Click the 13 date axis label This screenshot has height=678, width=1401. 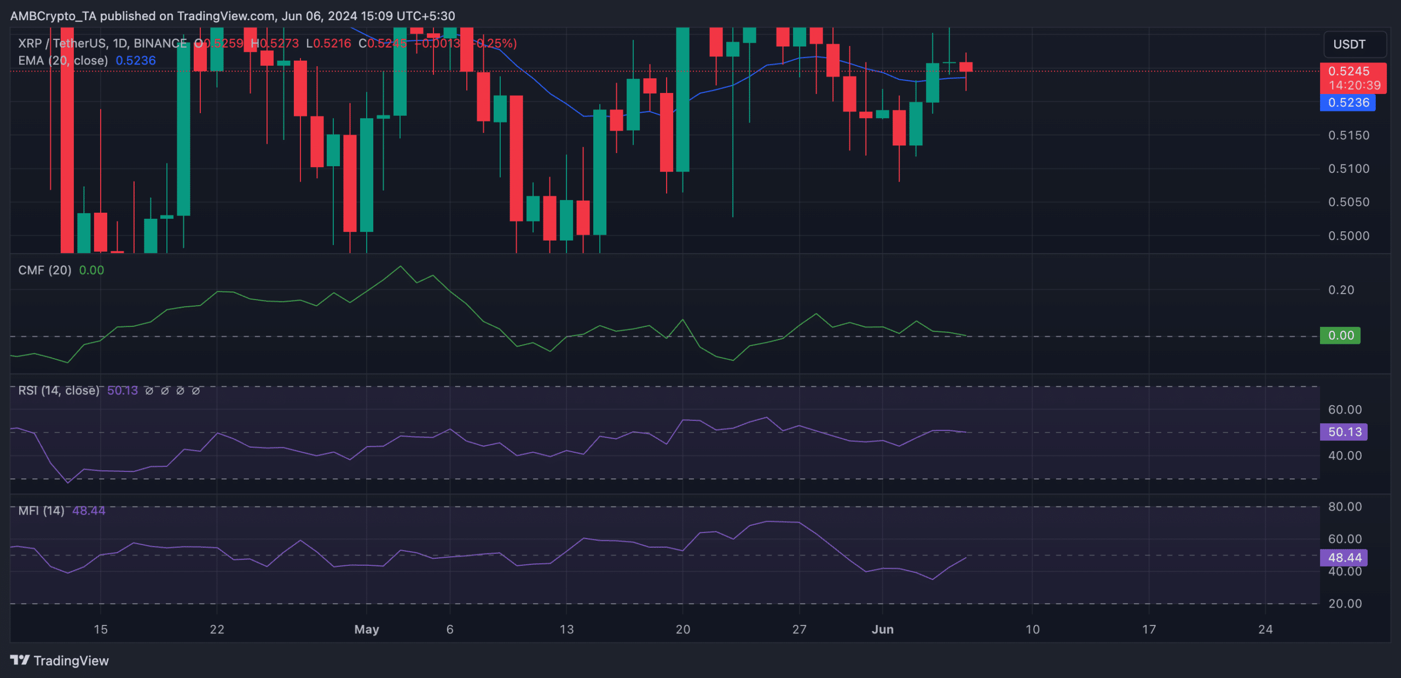[x=567, y=629]
